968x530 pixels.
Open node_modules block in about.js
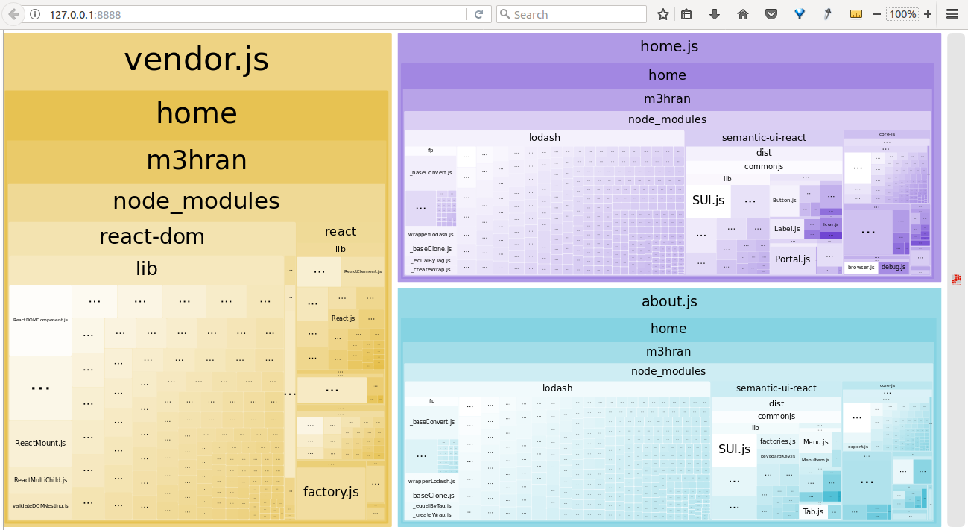[668, 371]
